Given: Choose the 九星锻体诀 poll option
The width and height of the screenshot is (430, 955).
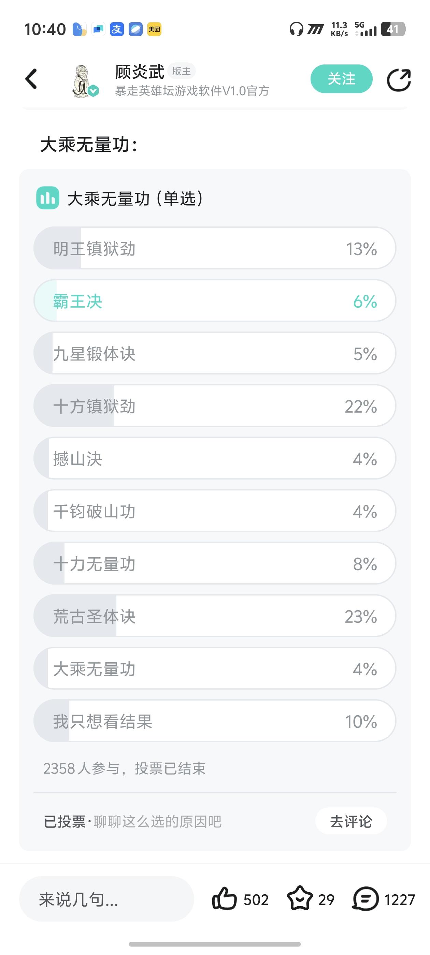Looking at the screenshot, I should [214, 353].
